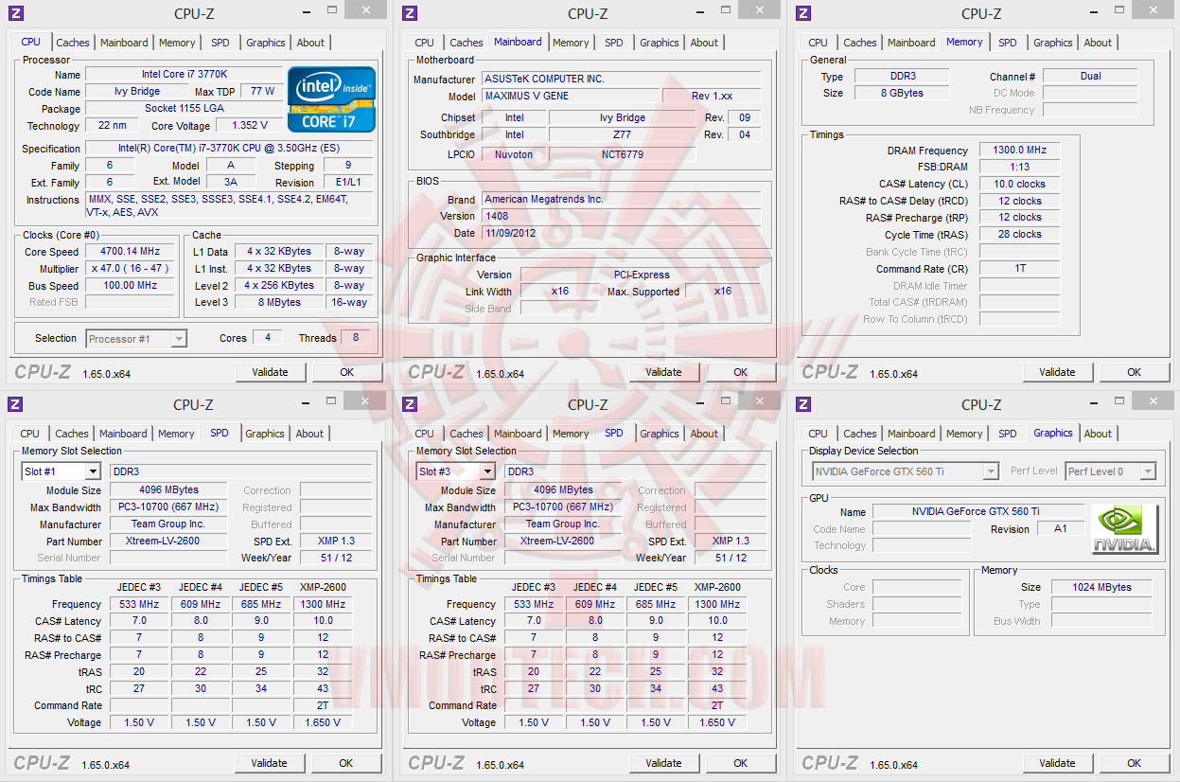Click the FSB:DRAM ratio 1:13
The height and width of the screenshot is (782, 1180).
point(1019,167)
